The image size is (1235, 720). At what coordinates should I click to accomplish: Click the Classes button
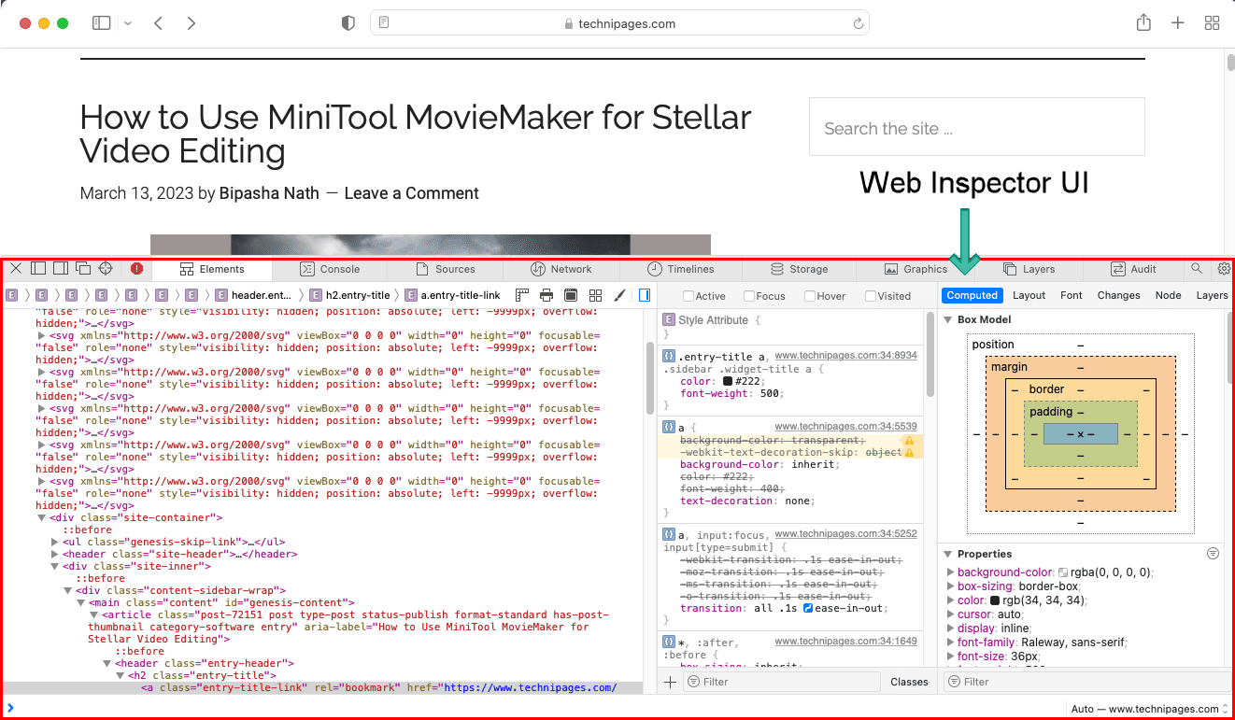pos(909,682)
